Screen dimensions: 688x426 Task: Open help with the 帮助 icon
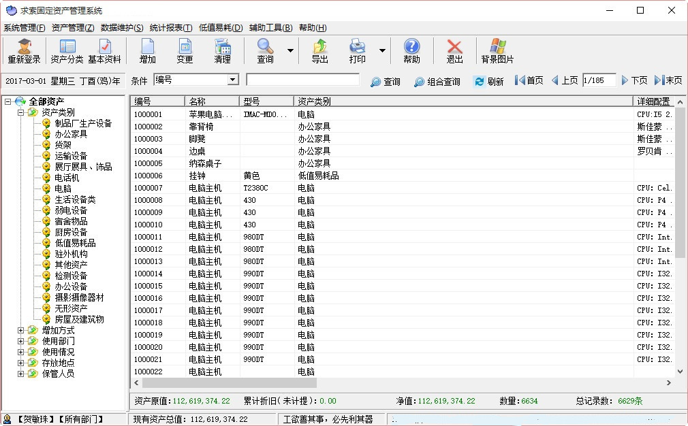pos(411,50)
